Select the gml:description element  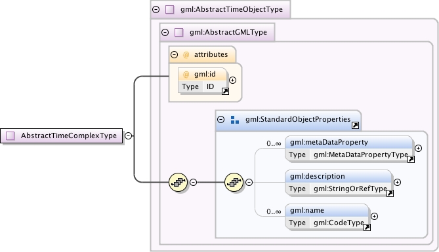point(339,183)
